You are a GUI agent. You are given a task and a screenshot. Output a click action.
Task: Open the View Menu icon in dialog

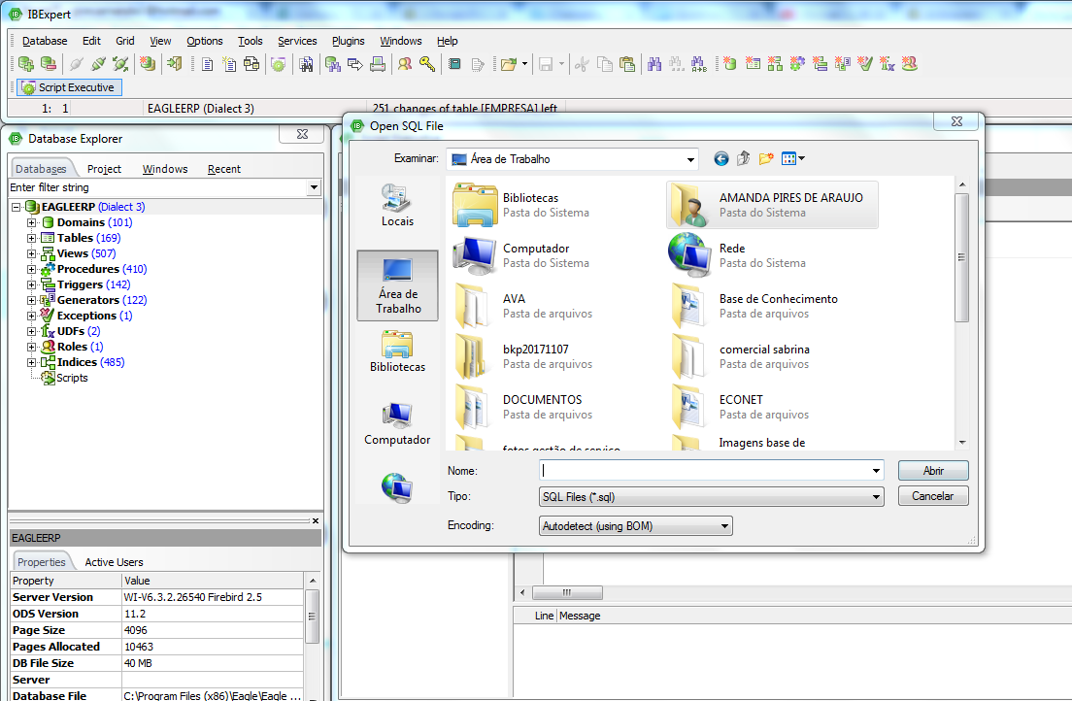tap(793, 158)
